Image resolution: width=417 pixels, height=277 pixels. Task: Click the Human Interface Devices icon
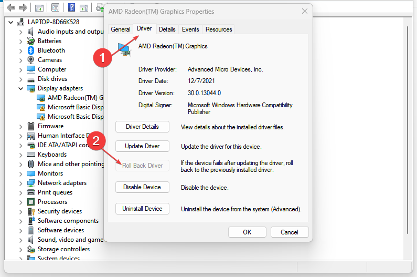31,136
